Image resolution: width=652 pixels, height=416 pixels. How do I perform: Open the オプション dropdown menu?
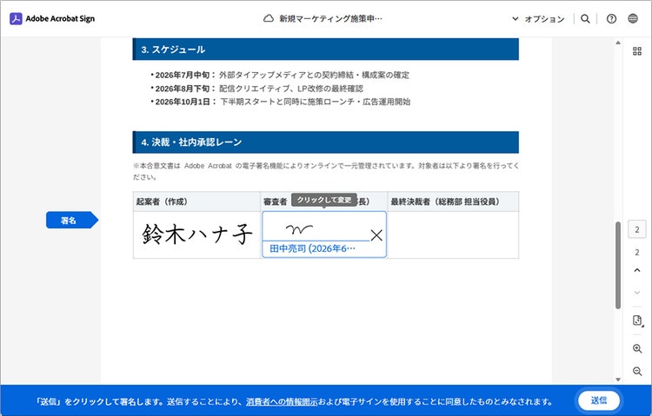[x=538, y=19]
